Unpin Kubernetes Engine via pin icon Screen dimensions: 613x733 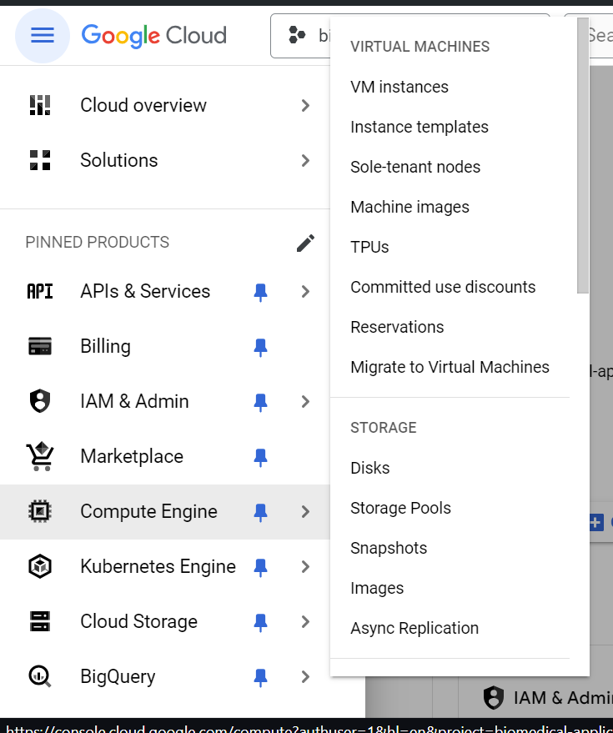pyautogui.click(x=260, y=568)
